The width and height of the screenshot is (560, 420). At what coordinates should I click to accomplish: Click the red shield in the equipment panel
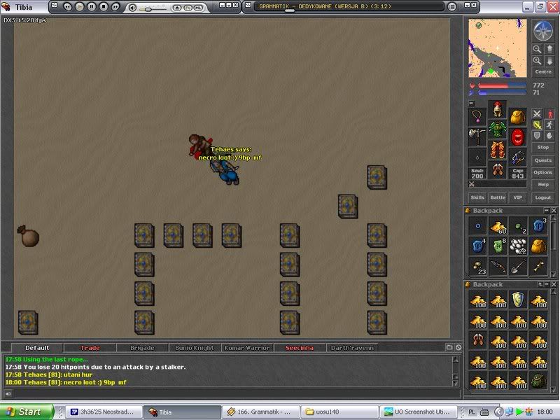pos(517,136)
